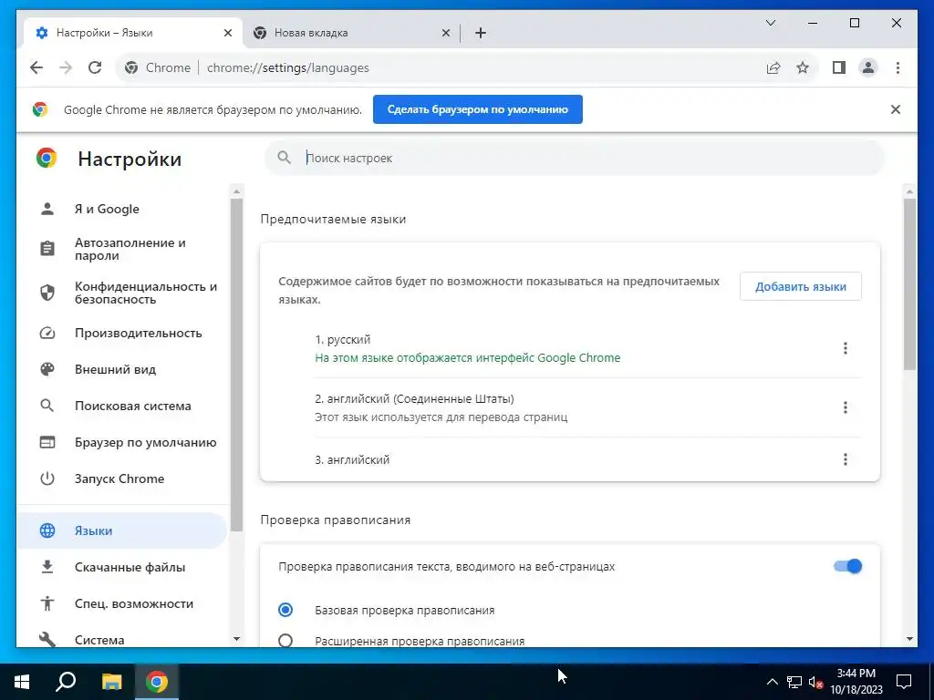Close the Новая вкладка tab
The image size is (934, 700).
[445, 33]
